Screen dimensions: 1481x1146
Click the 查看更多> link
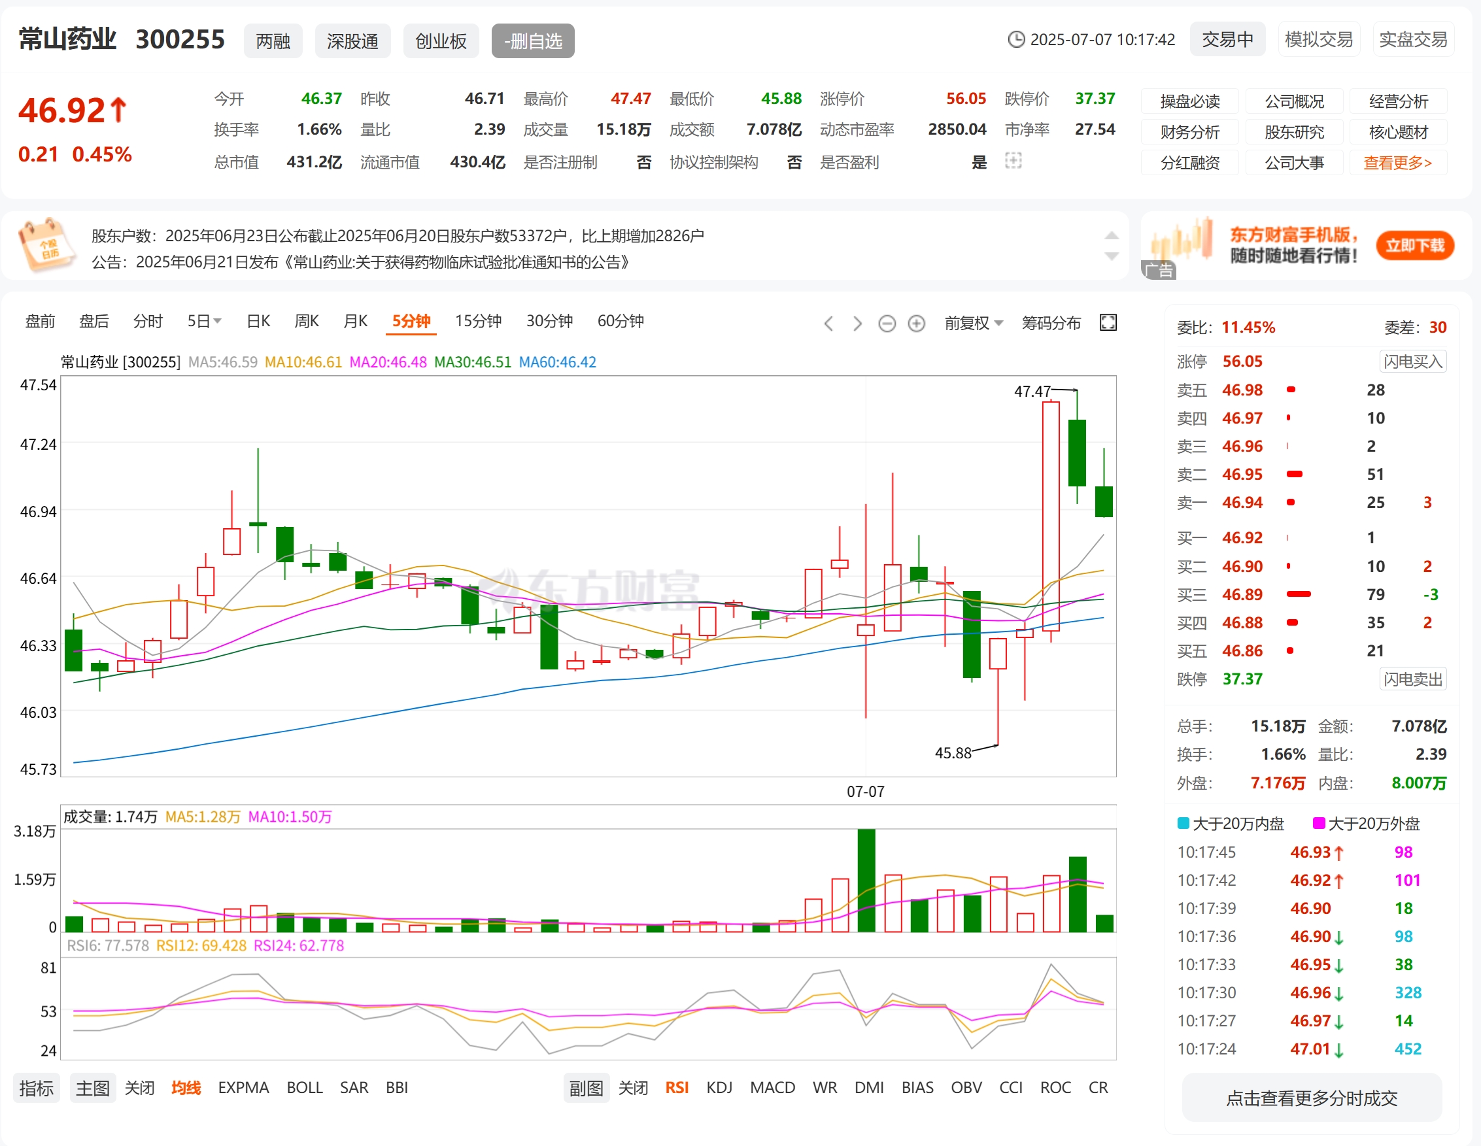(1399, 163)
